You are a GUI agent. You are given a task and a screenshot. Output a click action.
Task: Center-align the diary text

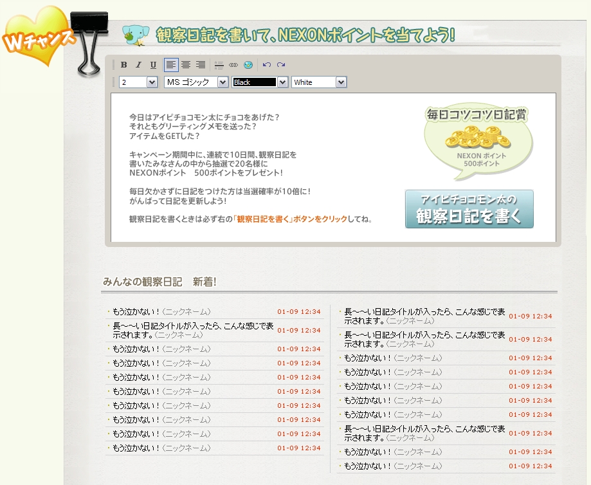(x=185, y=65)
